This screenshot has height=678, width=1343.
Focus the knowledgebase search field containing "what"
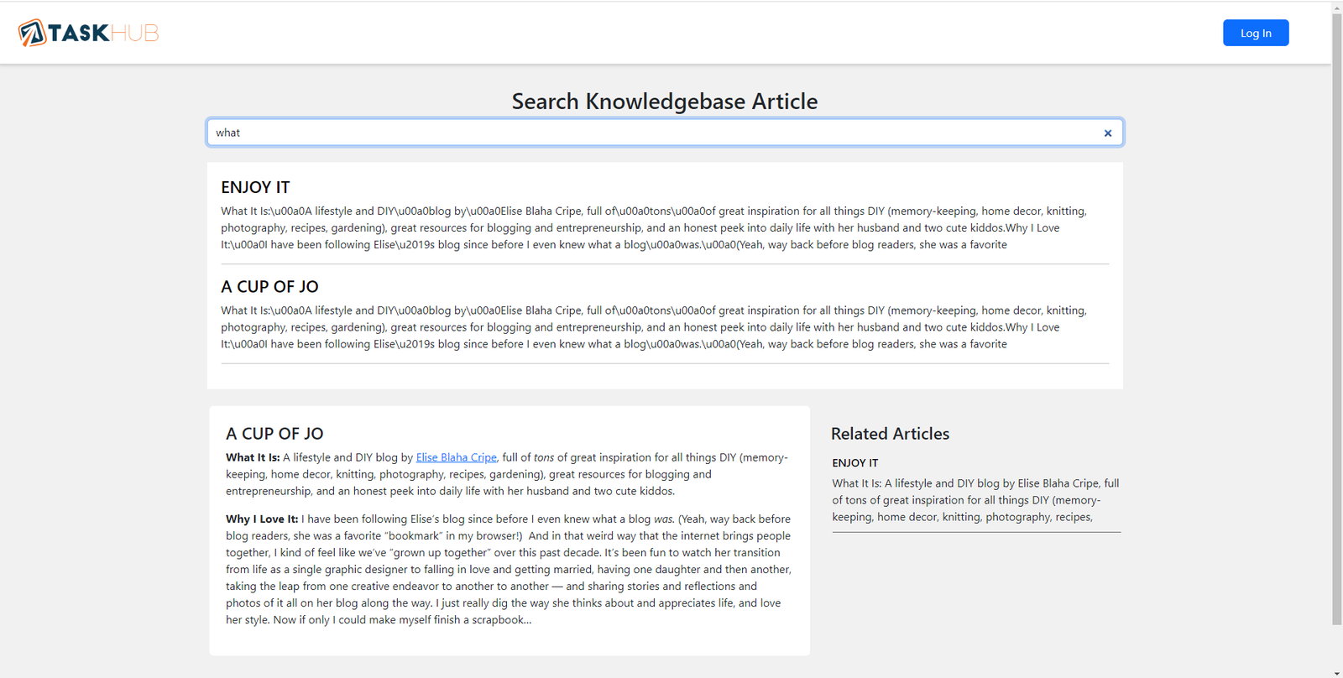(x=655, y=133)
